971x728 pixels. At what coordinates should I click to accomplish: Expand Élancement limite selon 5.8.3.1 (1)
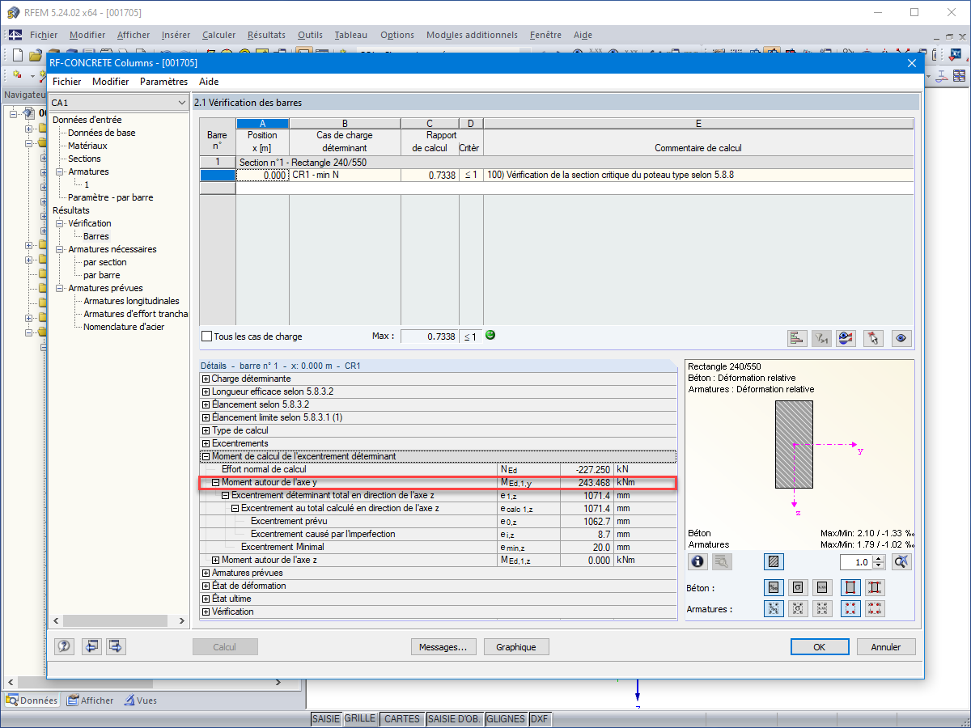(x=206, y=417)
